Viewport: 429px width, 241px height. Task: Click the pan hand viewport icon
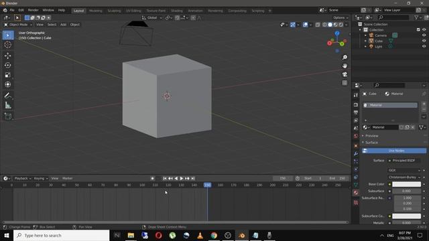click(x=345, y=66)
